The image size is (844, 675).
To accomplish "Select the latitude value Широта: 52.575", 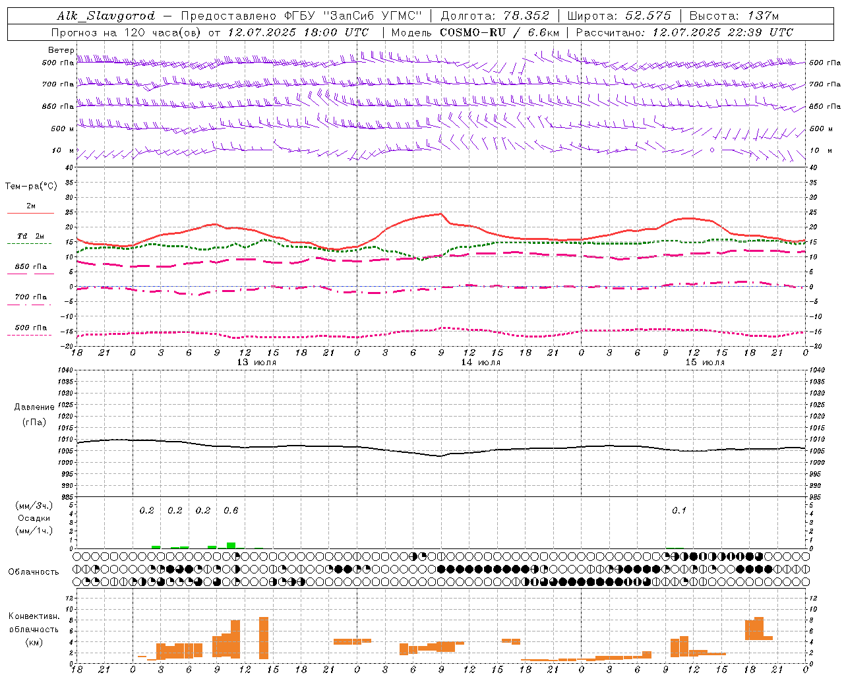I will tap(618, 16).
